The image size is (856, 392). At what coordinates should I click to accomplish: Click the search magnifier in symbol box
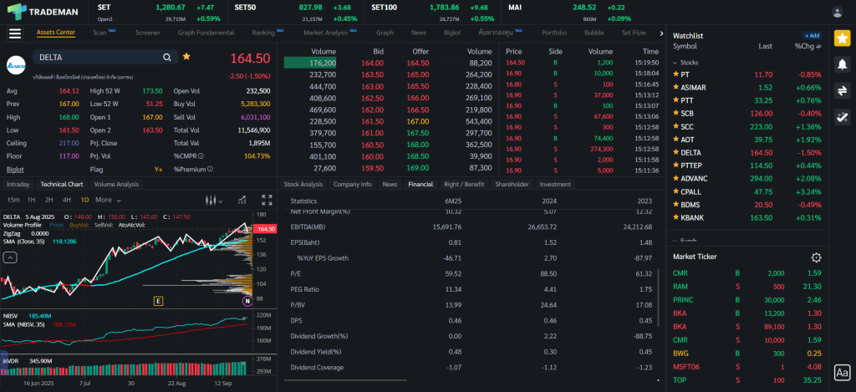pos(166,58)
